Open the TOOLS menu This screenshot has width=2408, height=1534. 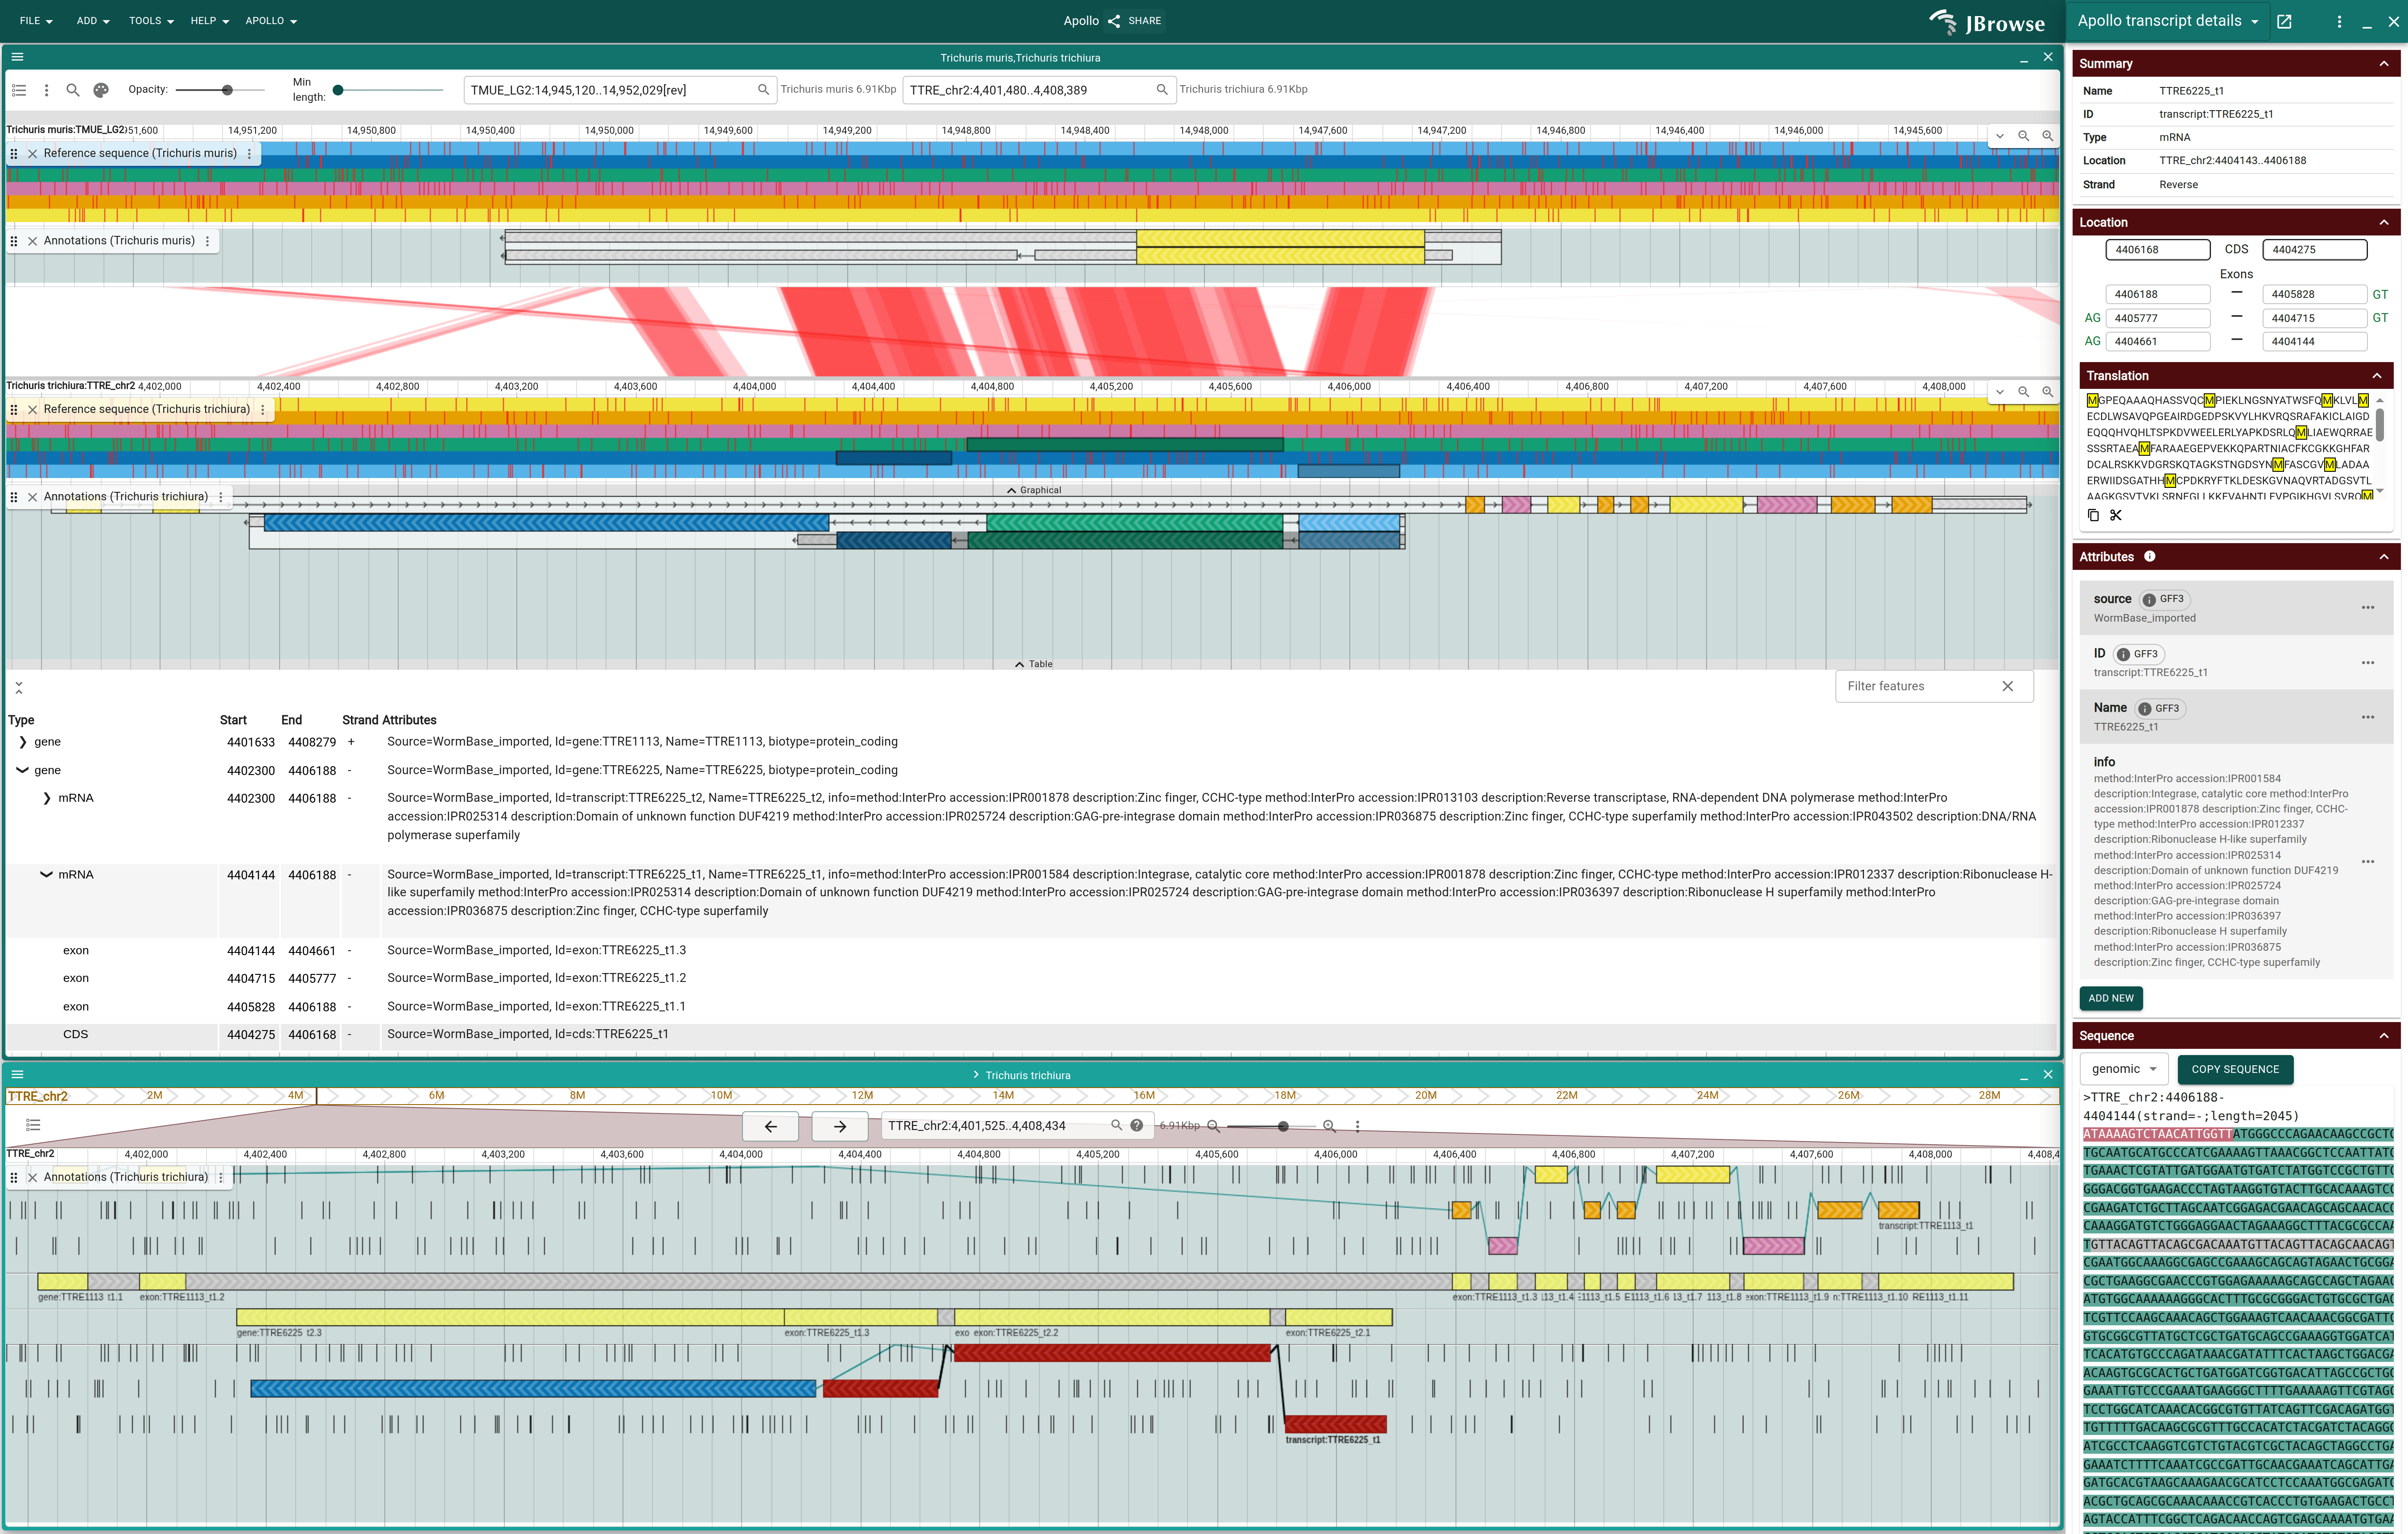click(x=151, y=21)
